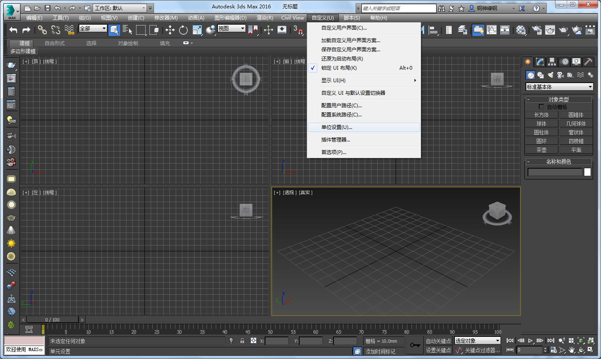This screenshot has height=359, width=601.
Task: Select the Cameras category icon
Action: pyautogui.click(x=561, y=75)
